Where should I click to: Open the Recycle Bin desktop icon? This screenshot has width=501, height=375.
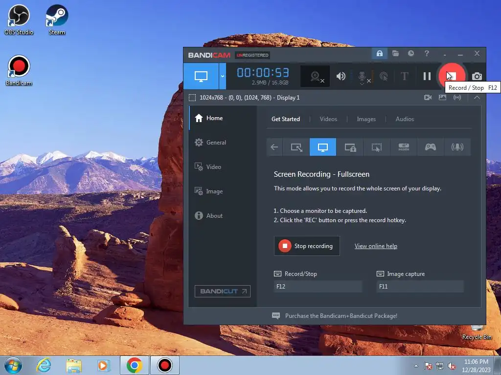[x=477, y=332]
